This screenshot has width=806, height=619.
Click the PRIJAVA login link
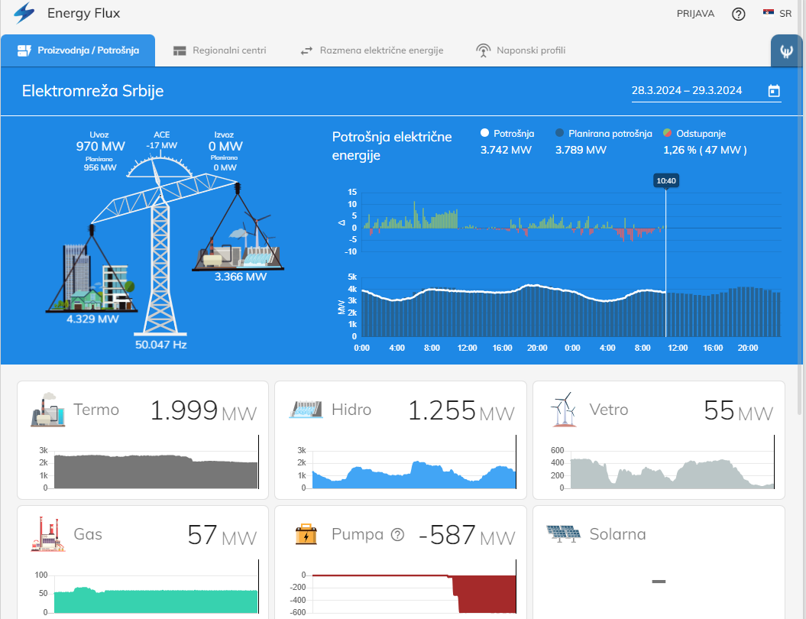point(695,14)
